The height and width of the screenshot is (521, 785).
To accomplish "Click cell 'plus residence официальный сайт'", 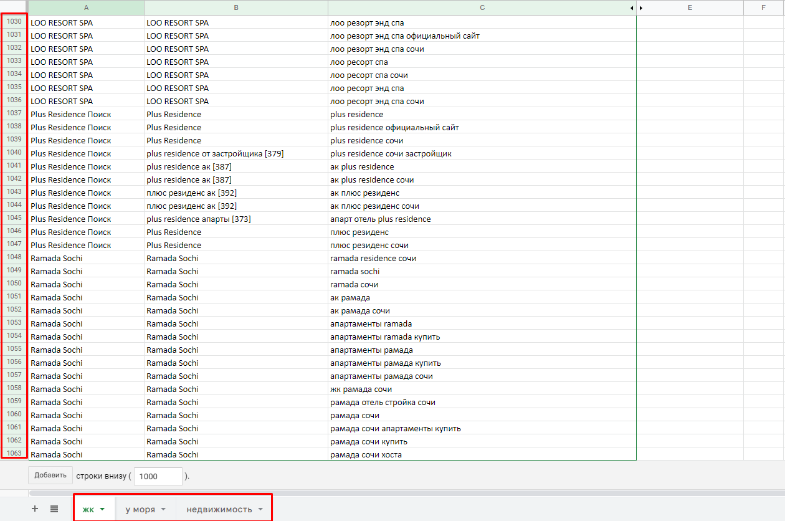I will [482, 127].
